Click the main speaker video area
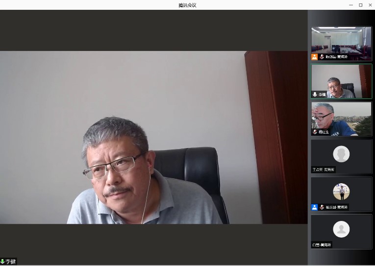 pos(153,137)
